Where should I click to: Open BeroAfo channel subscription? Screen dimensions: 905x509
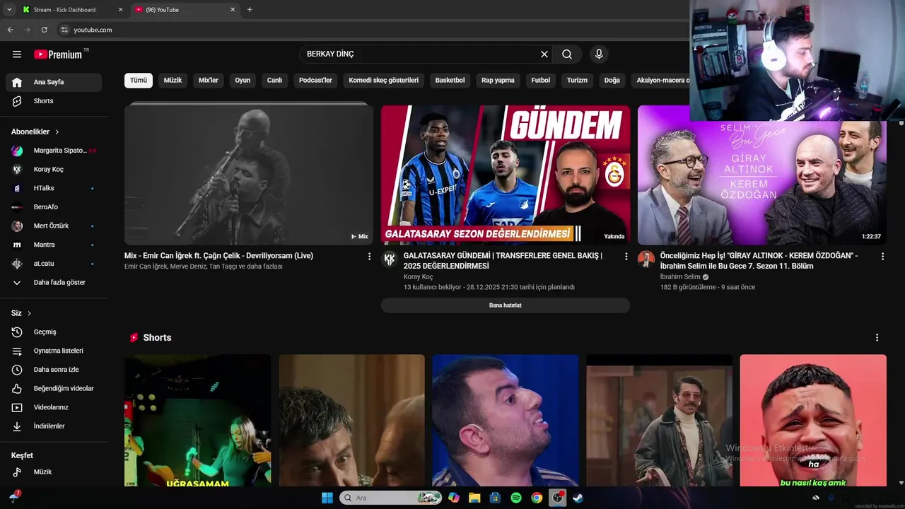coord(54,207)
